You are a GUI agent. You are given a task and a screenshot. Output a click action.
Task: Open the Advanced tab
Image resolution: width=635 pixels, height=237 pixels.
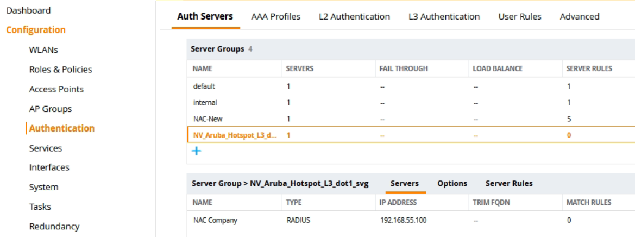tap(579, 16)
